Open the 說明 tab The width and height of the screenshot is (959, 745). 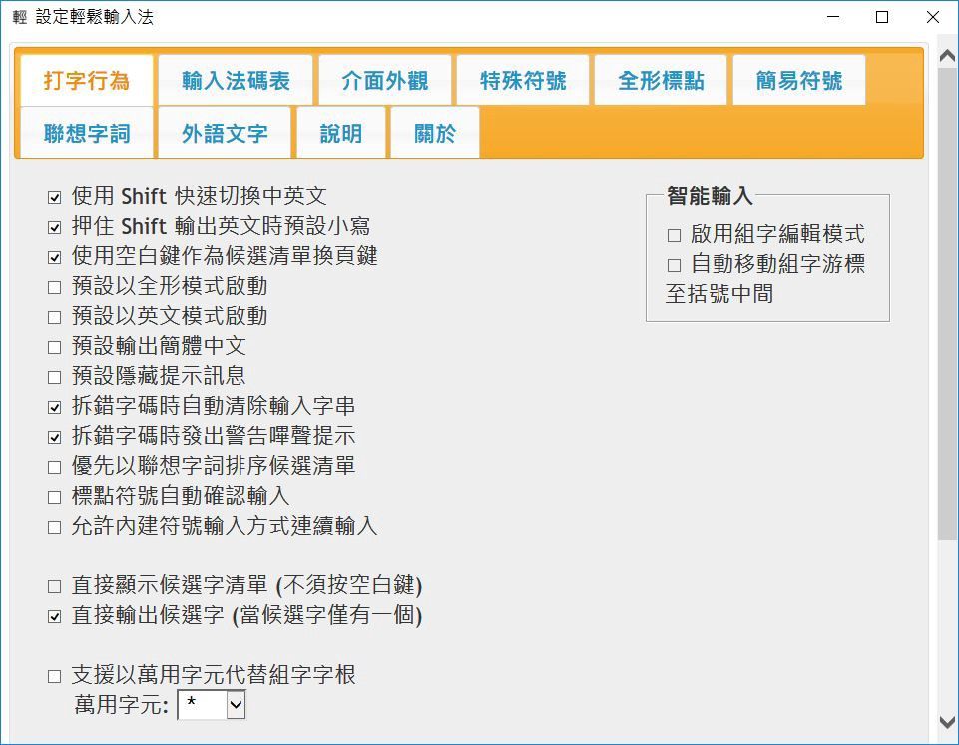pyautogui.click(x=340, y=133)
